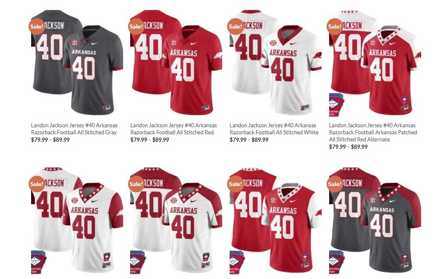Open Landon Jackson All Stitched Red title link
The height and width of the screenshot is (279, 446).
click(x=174, y=129)
